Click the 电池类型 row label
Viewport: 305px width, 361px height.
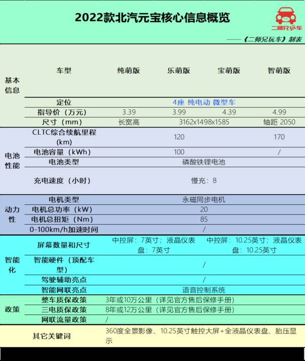[x=64, y=162]
